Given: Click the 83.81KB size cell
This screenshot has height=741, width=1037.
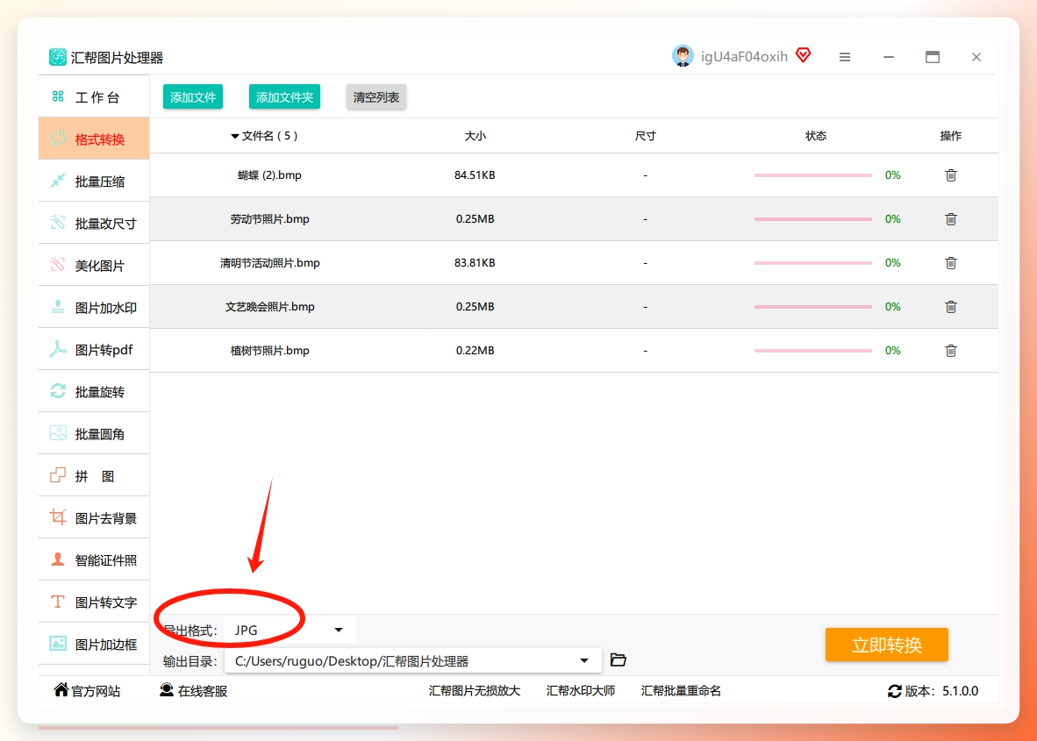Looking at the screenshot, I should 475,263.
